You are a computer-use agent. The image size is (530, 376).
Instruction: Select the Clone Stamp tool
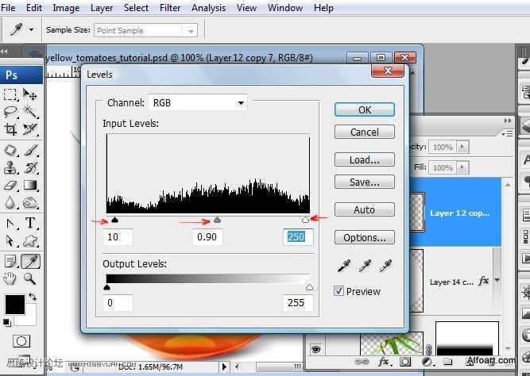[x=10, y=167]
